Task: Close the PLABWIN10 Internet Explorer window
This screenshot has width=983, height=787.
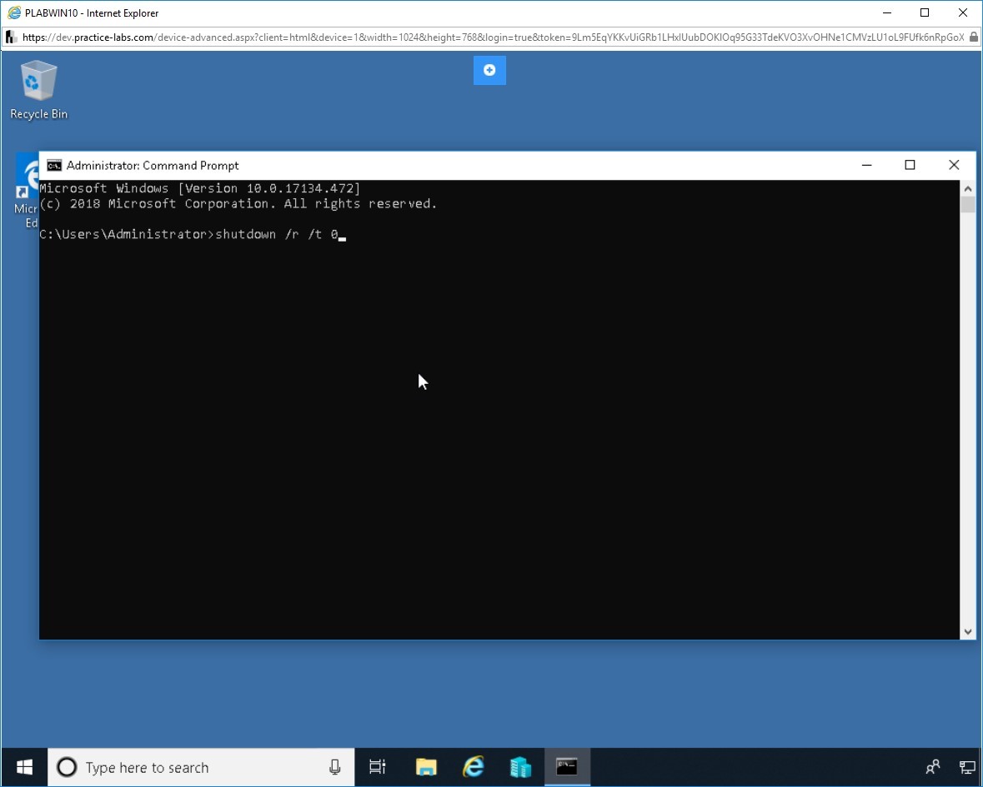Action: tap(963, 12)
